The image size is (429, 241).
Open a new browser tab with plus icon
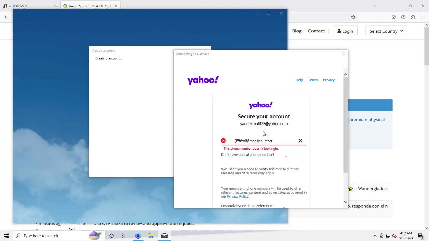tap(126, 6)
